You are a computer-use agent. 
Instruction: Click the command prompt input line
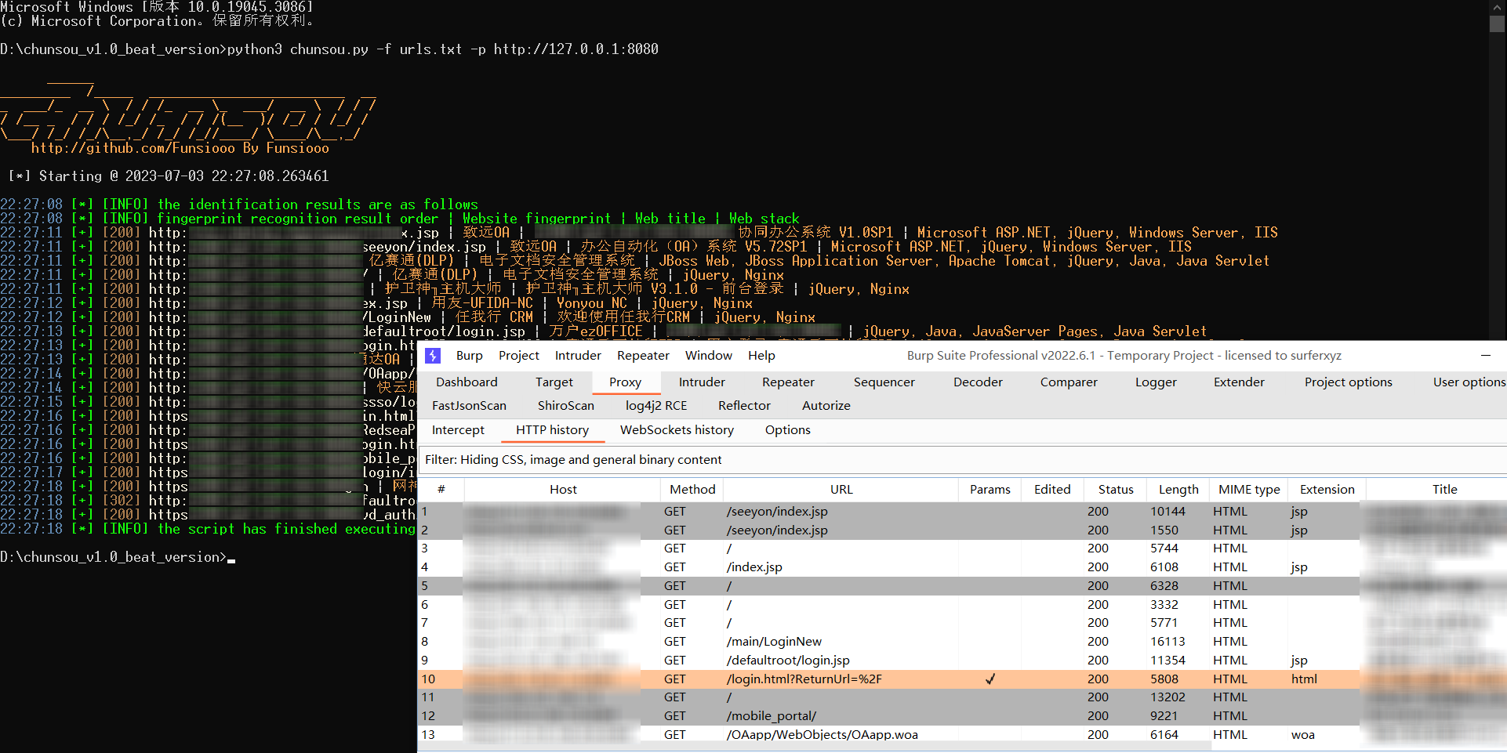pyautogui.click(x=118, y=557)
